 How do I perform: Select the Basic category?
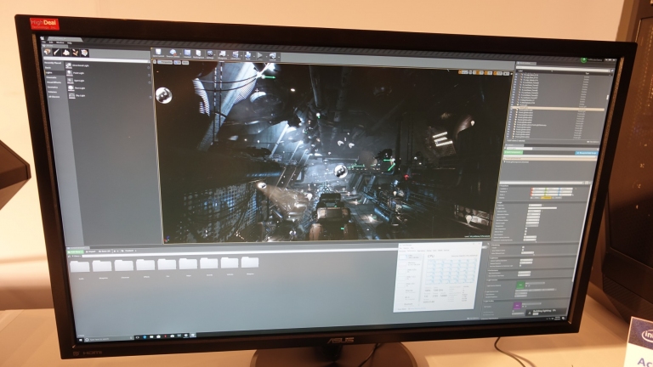(x=49, y=68)
